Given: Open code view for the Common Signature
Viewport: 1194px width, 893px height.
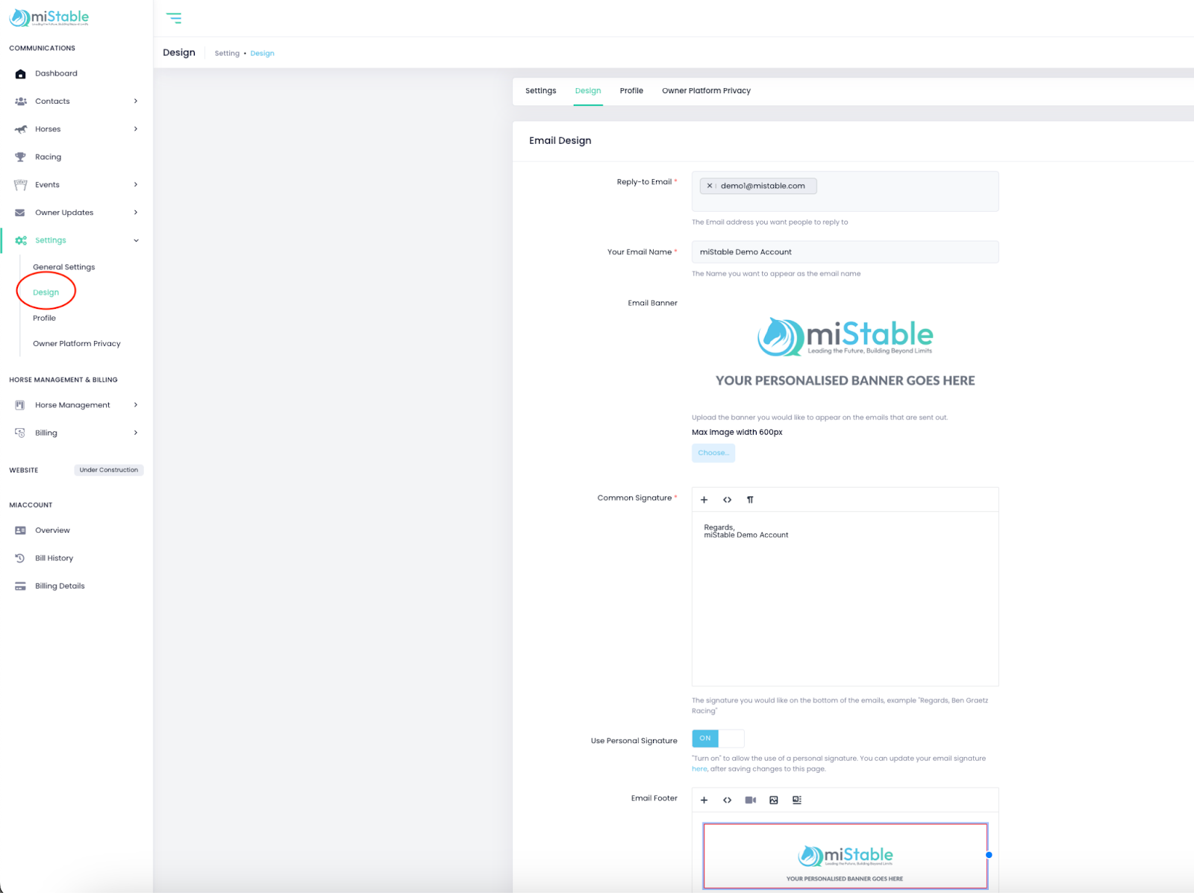Looking at the screenshot, I should pyautogui.click(x=727, y=499).
